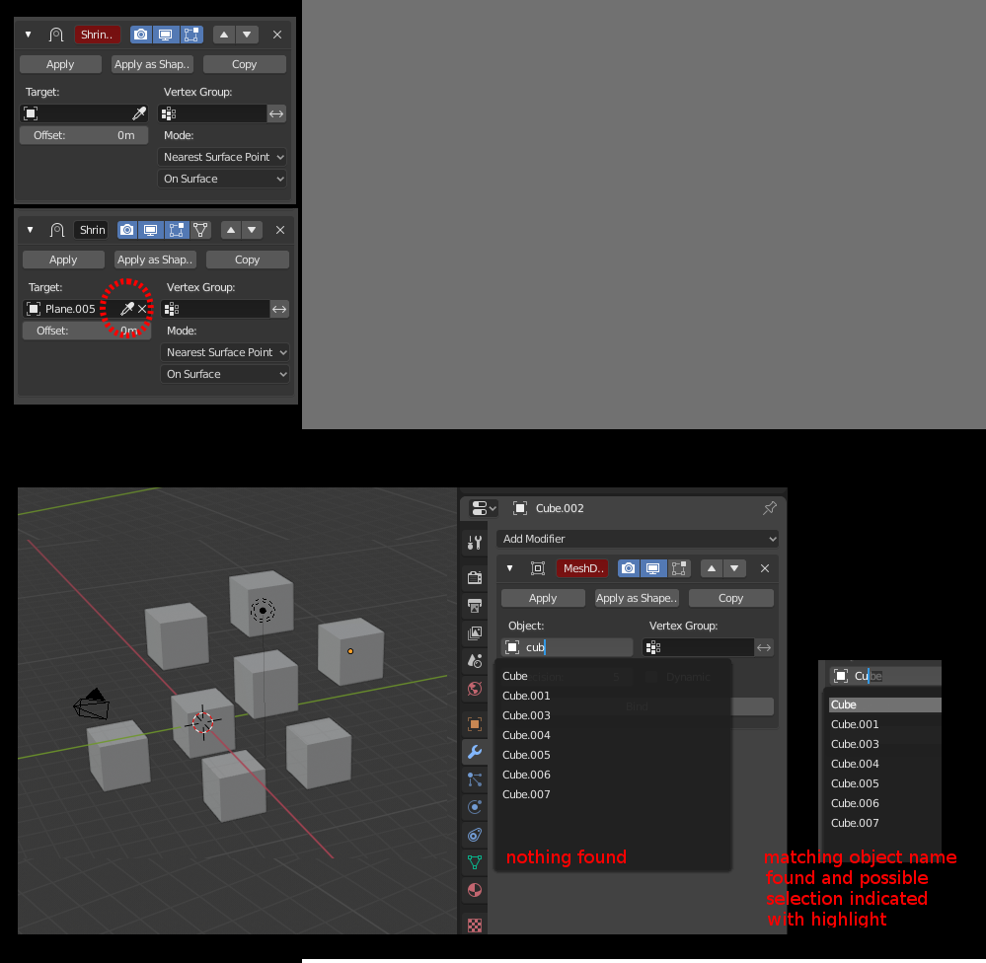Click the eyedropper in the empty Target field
Viewport: 986px width, 963px height.
139,113
